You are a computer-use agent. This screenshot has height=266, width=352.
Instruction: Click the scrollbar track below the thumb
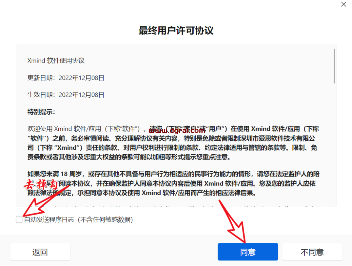pos(334,147)
